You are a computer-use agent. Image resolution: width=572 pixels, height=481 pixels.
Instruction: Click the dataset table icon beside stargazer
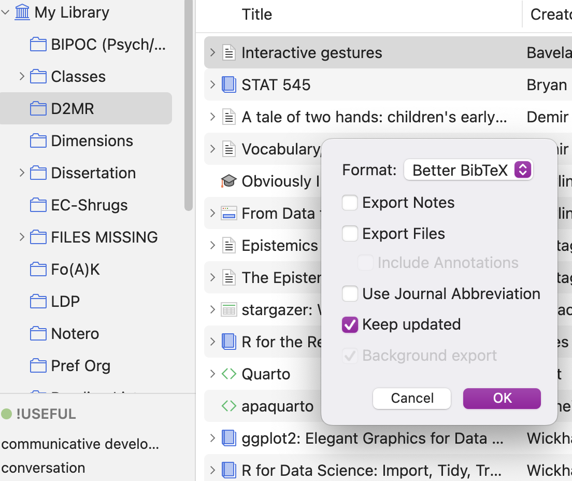tap(228, 309)
